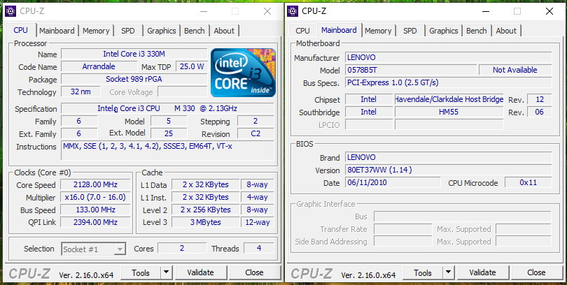This screenshot has height=285, width=567.
Task: Open About tab in the right window
Action: tap(506, 31)
